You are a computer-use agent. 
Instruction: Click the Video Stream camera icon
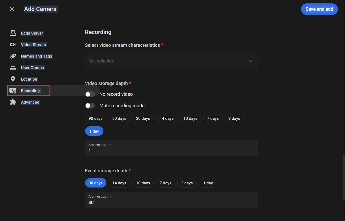tap(13, 45)
